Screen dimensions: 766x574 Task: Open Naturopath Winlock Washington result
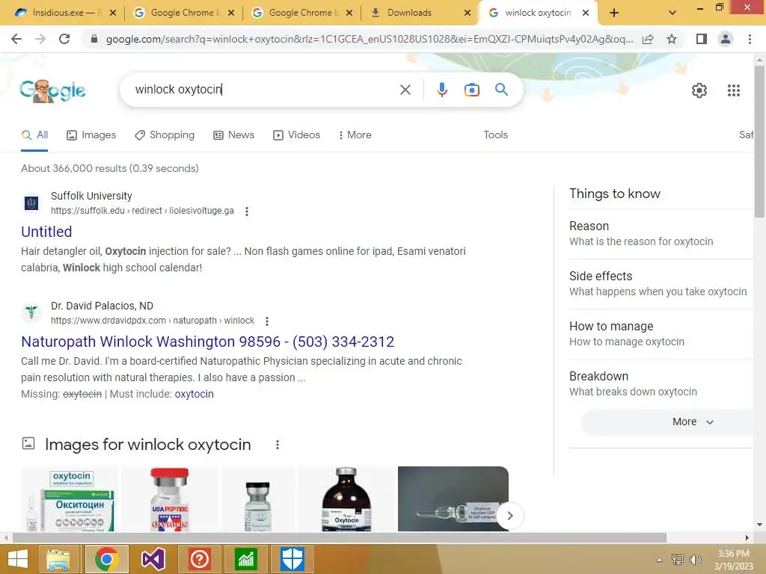[208, 342]
